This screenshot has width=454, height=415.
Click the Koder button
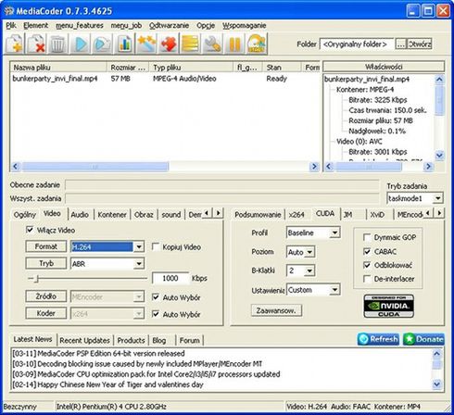[45, 313]
